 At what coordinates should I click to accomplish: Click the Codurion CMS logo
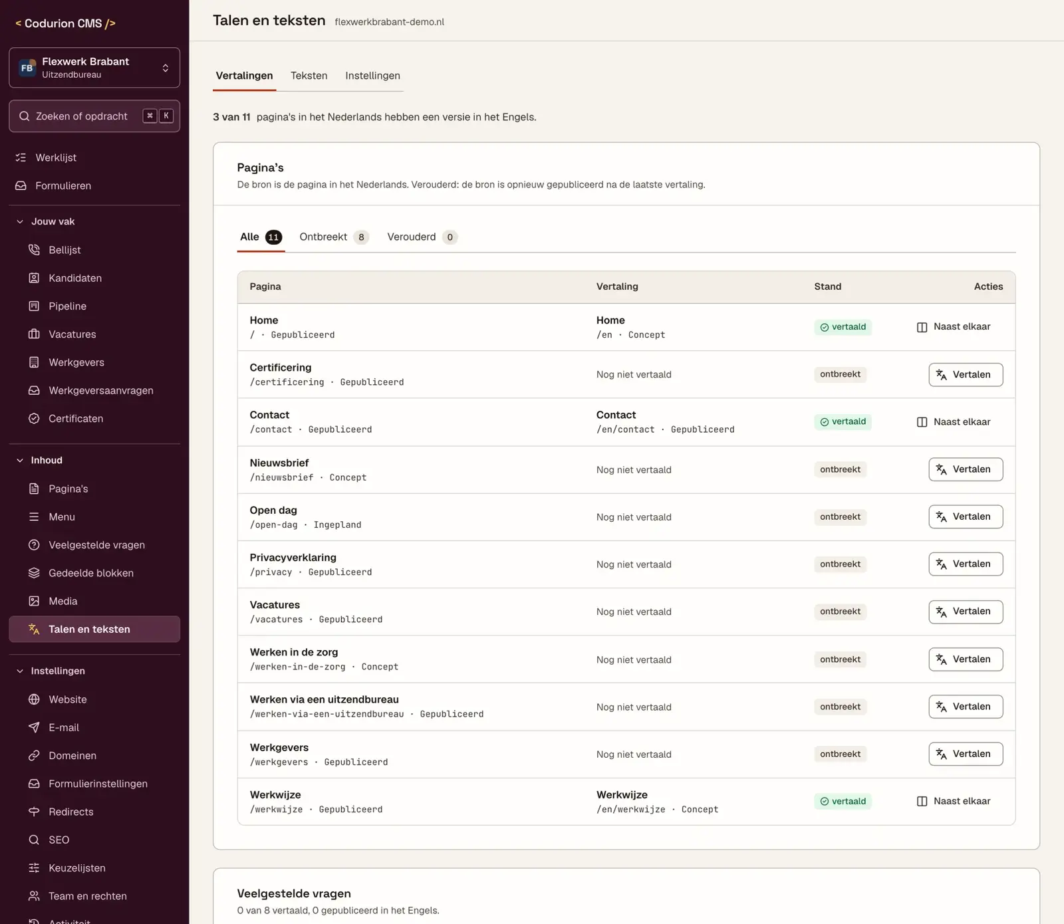pos(65,23)
